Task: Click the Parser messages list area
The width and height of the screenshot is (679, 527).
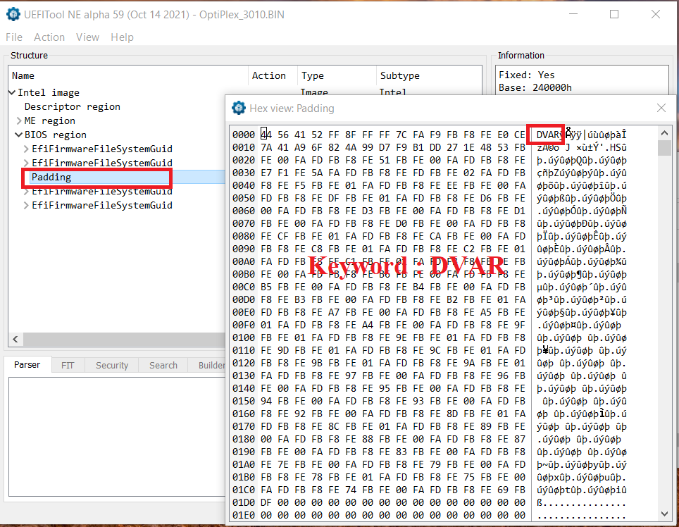Action: [117, 437]
